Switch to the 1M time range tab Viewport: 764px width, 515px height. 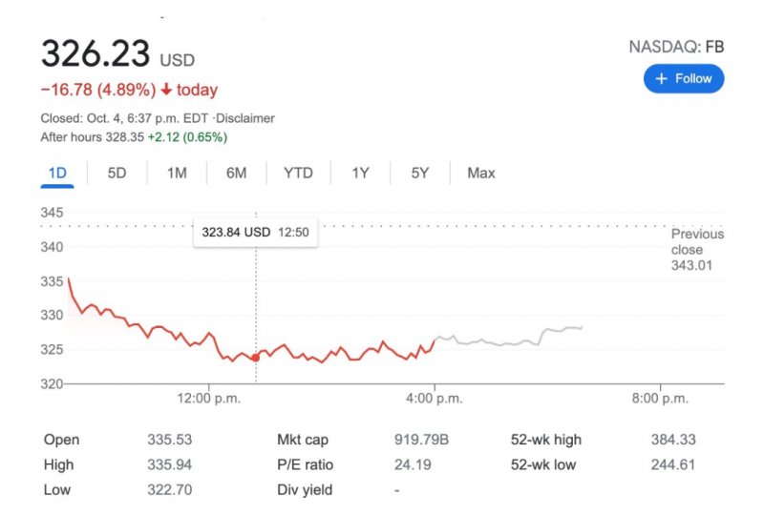coord(177,174)
